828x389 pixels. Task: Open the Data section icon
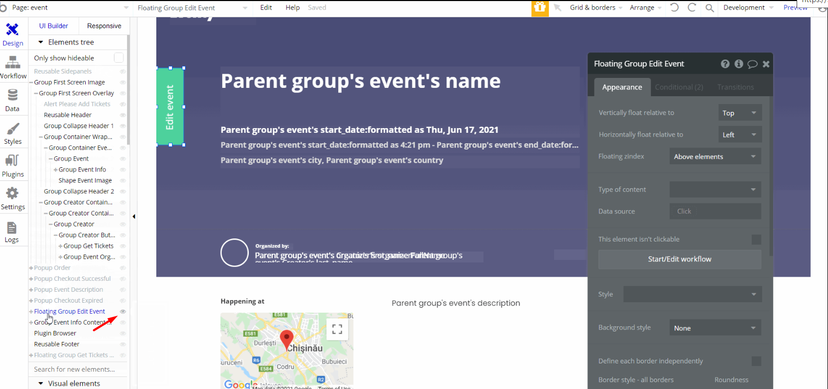pyautogui.click(x=13, y=95)
